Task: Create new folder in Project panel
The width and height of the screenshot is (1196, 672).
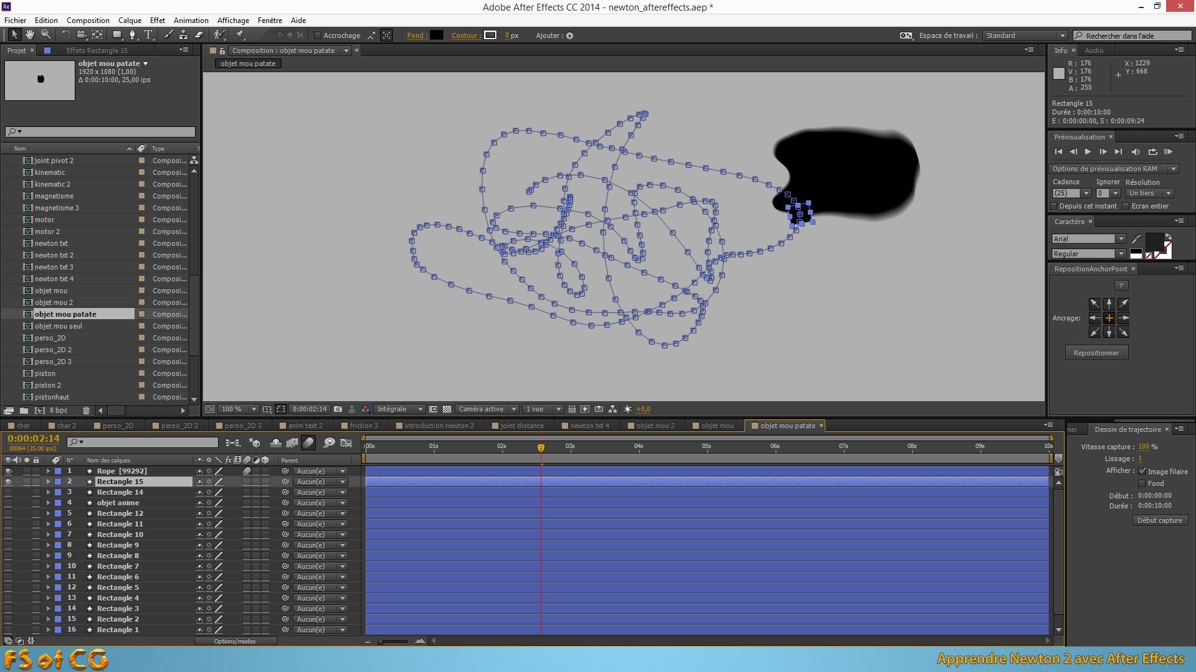Action: [x=24, y=411]
